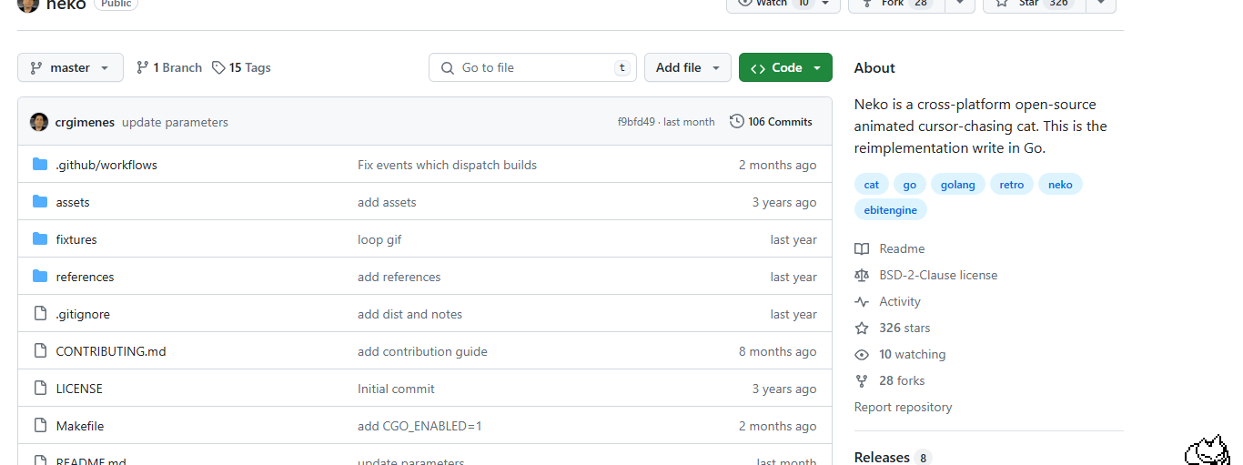
Task: Click the pixel cat sprite
Action: pyautogui.click(x=1207, y=450)
